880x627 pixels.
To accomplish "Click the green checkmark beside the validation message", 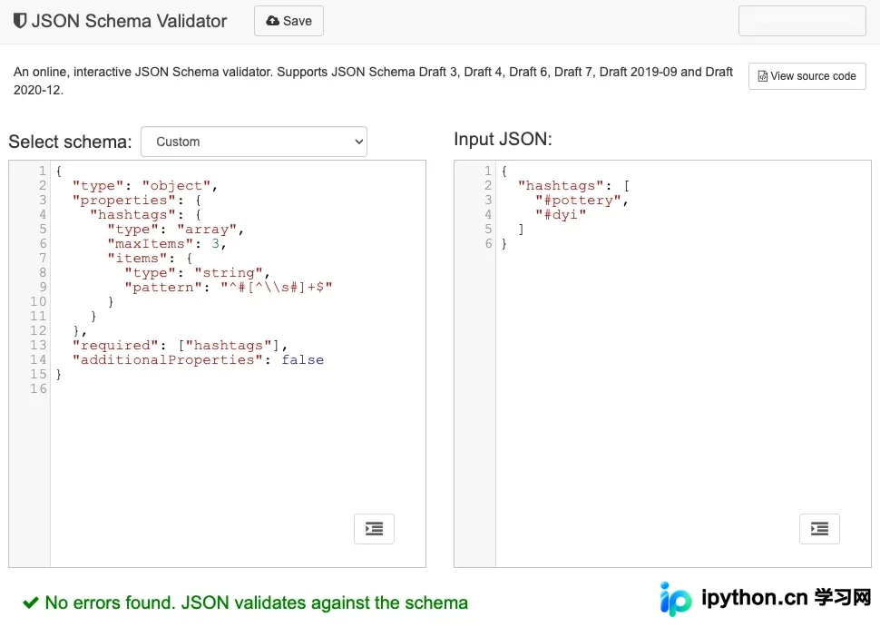I will [30, 603].
